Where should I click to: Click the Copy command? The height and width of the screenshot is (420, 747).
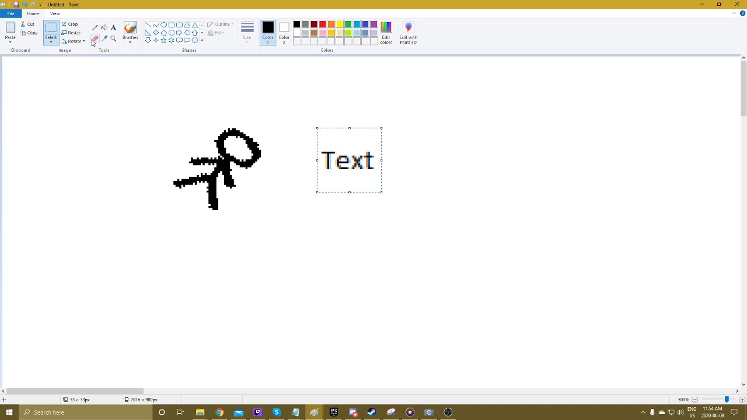click(x=28, y=33)
